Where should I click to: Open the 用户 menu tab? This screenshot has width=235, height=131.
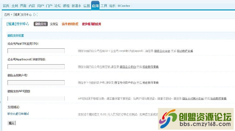(40, 6)
